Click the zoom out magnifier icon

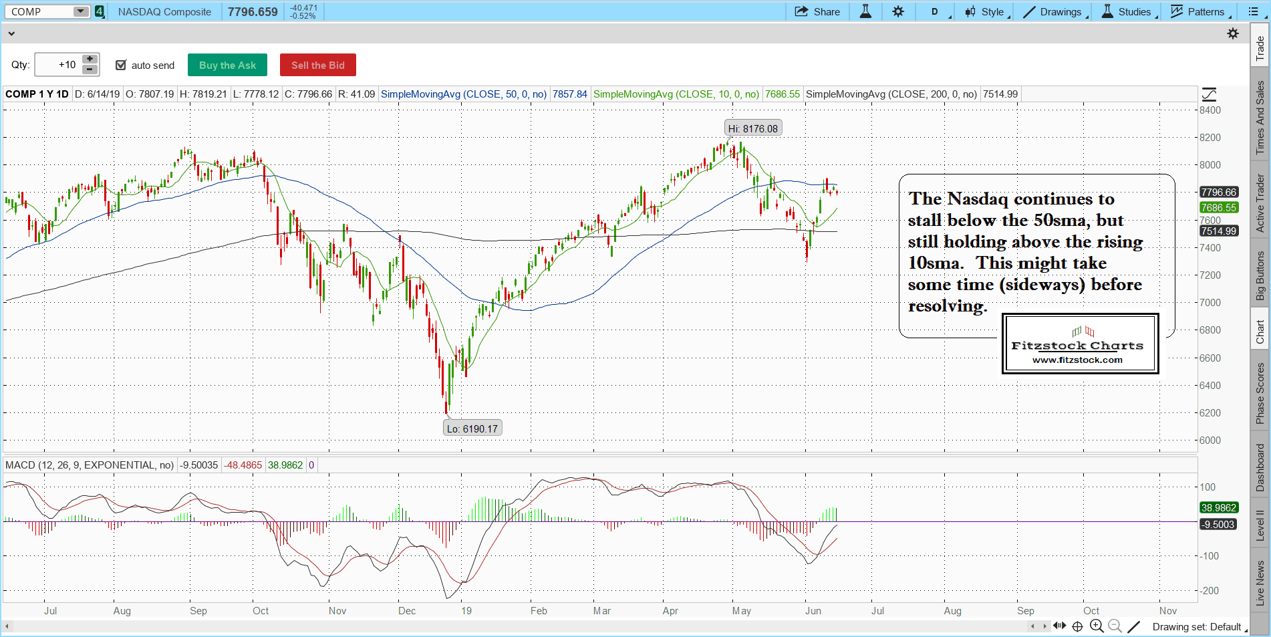1114,626
